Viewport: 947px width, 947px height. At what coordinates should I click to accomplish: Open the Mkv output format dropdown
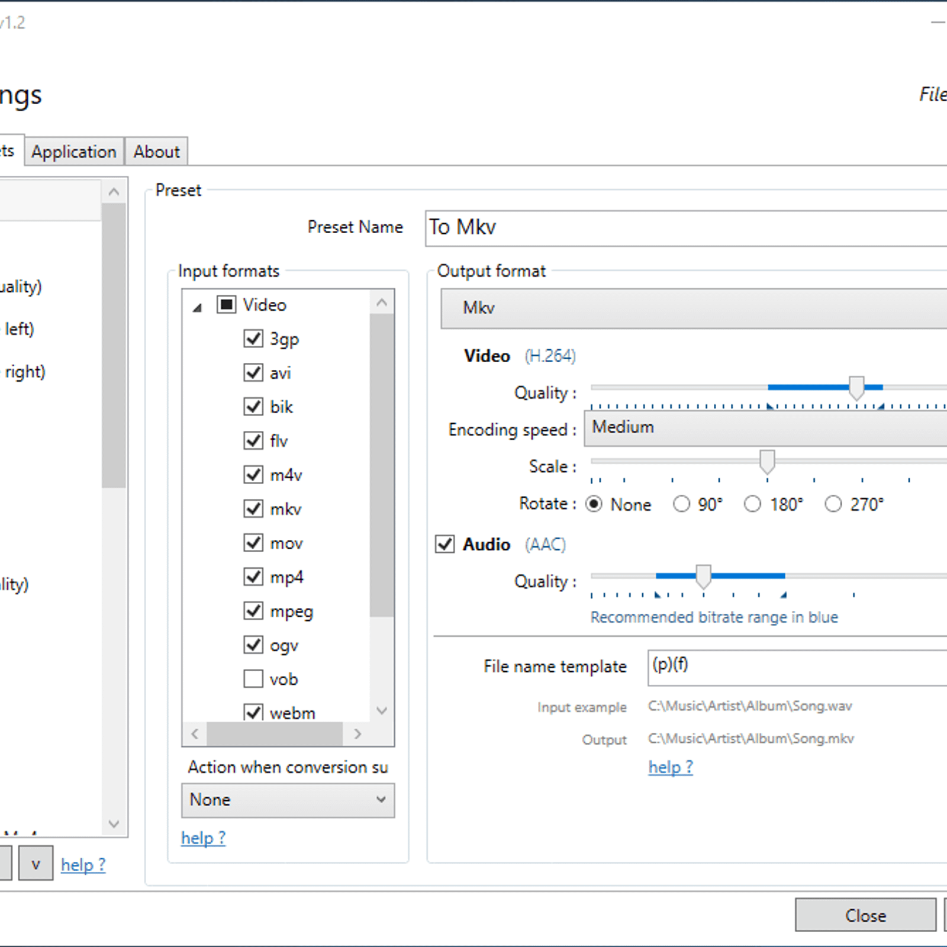(694, 308)
